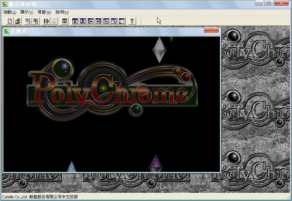The height and width of the screenshot is (201, 292).
Task: Maximize the 魔石神劍鋒 application window
Action: tap(269, 3)
